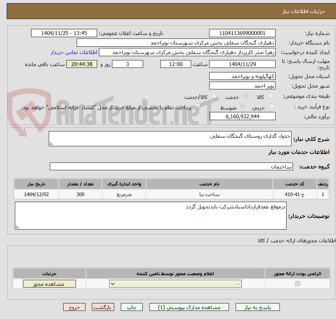The image size is (336, 319).
Task: Select the کالا radio button
Action: tap(271, 96)
